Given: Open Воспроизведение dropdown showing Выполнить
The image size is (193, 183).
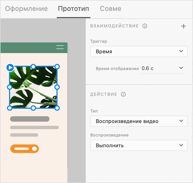Looking at the screenshot, I should click(139, 145).
